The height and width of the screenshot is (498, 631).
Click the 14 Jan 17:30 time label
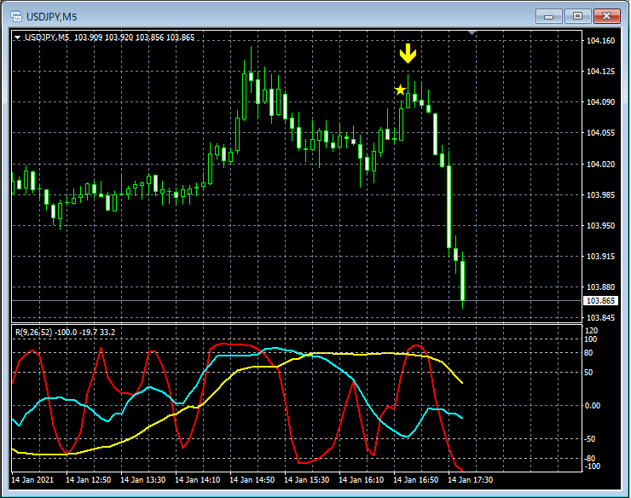click(x=472, y=480)
